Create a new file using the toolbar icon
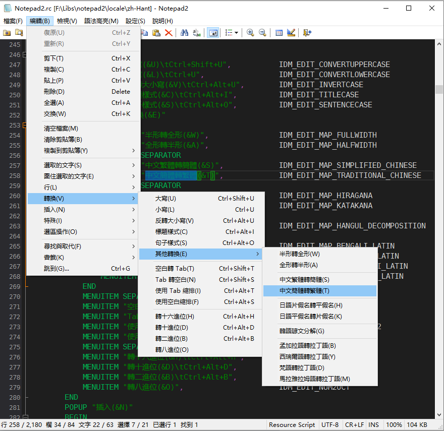This screenshot has height=431, width=444. click(x=7, y=33)
